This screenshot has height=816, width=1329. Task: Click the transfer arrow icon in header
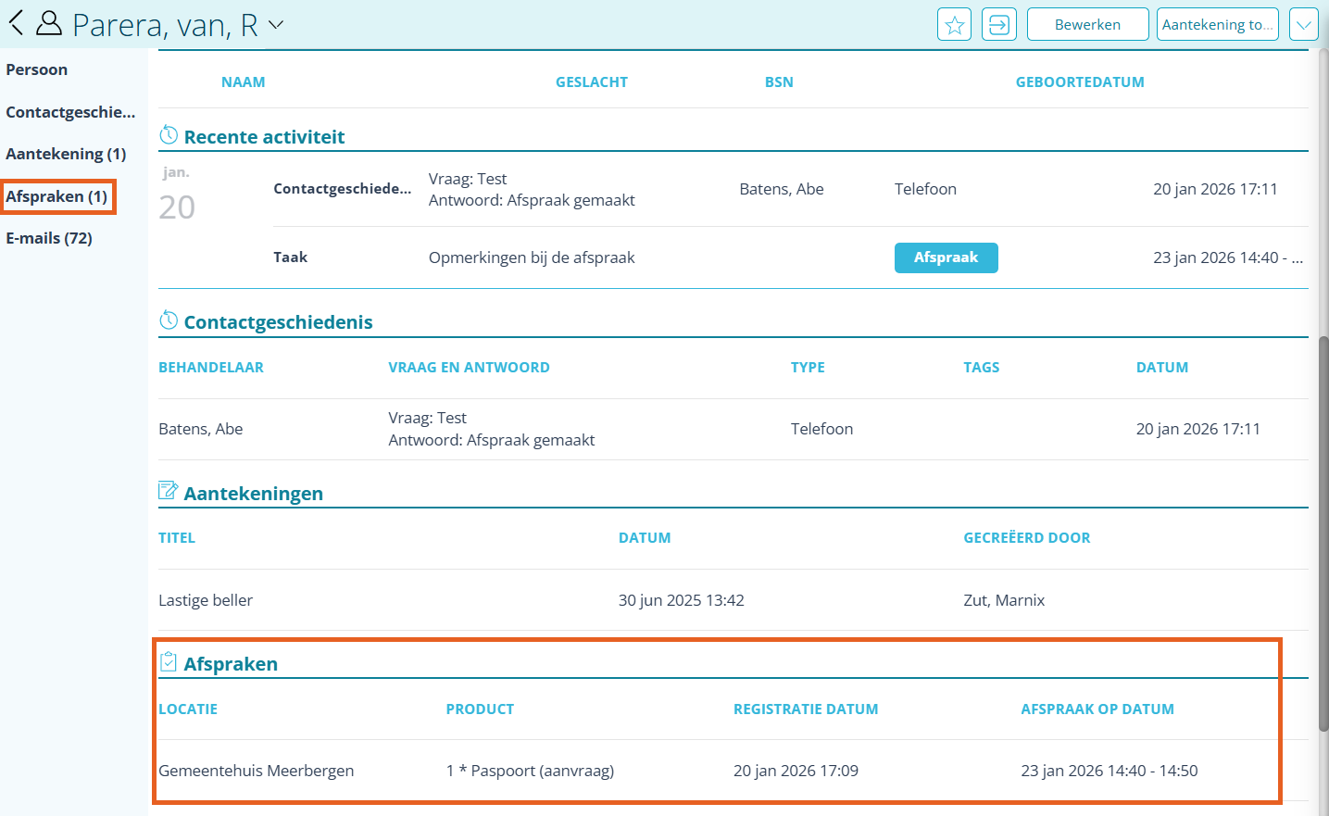click(998, 25)
